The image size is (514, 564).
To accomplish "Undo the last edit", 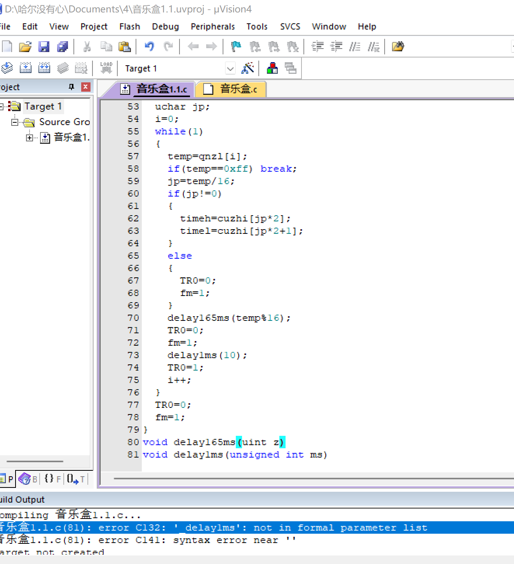I will pyautogui.click(x=149, y=47).
